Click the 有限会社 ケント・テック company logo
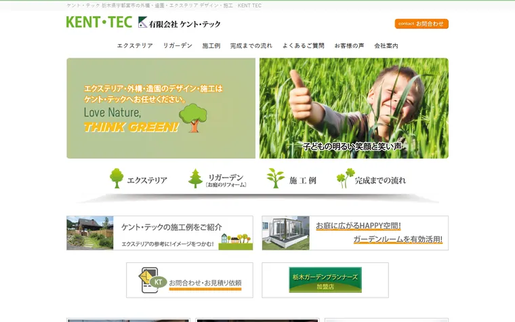Image resolution: width=515 pixels, height=322 pixels. tap(180, 22)
